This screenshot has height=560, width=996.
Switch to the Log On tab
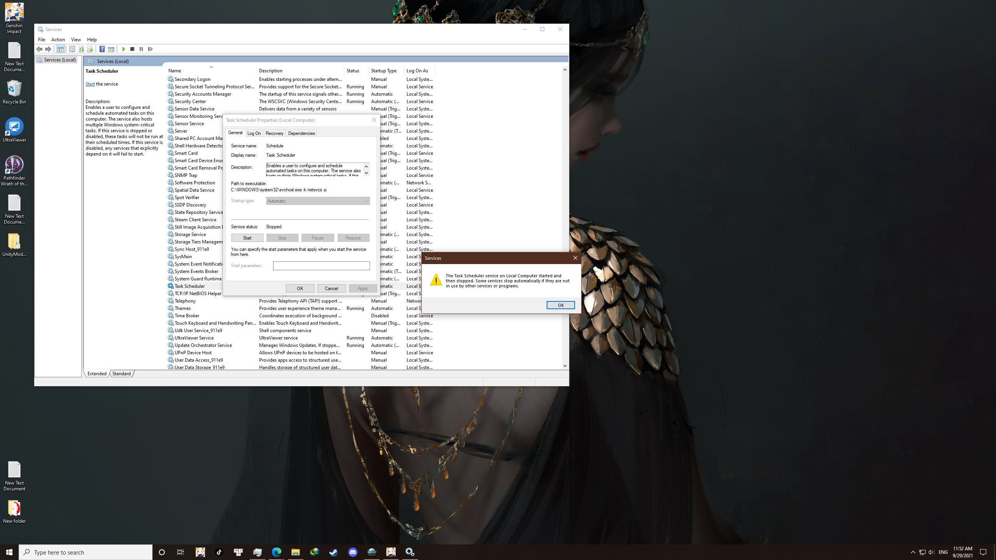(x=254, y=133)
